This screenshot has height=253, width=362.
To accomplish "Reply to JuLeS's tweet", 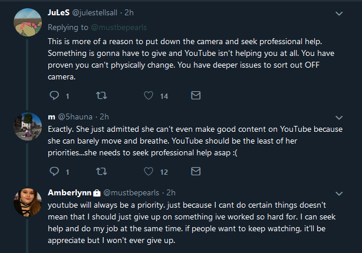I will point(54,95).
